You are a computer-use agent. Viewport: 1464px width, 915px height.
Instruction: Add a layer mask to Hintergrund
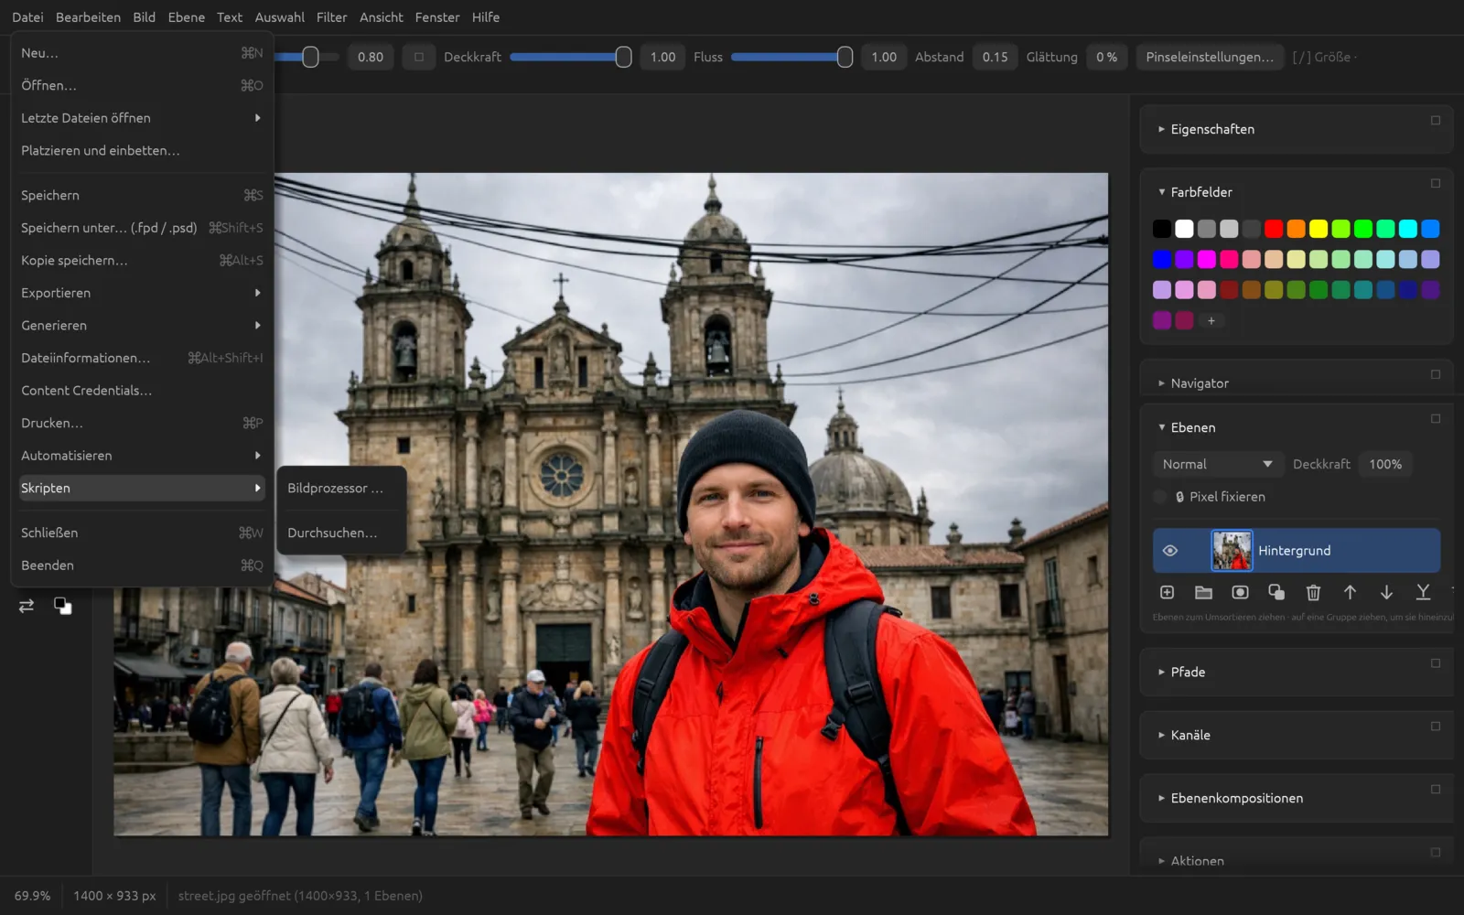tap(1240, 593)
